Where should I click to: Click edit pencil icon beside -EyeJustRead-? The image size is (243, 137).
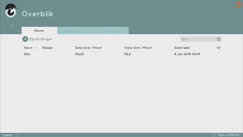[x=213, y=135]
